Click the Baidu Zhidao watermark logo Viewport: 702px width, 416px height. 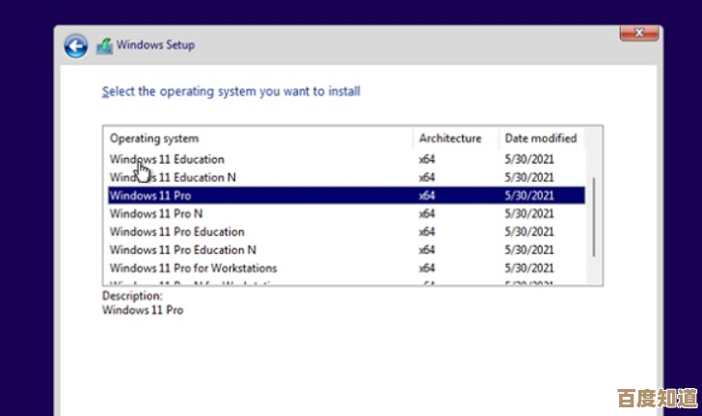pos(661,397)
